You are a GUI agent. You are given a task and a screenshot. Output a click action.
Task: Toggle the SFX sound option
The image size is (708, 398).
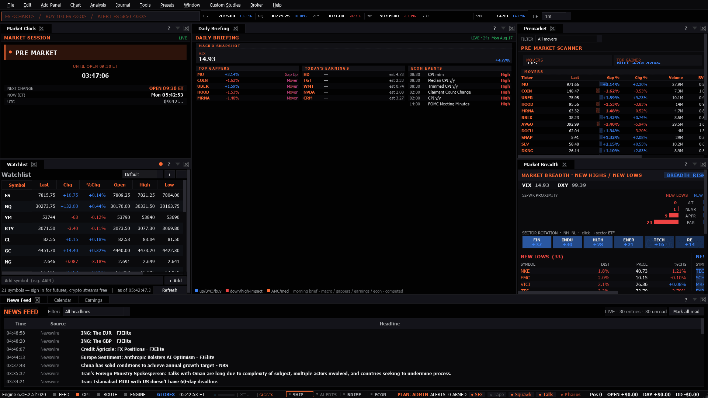[477, 394]
